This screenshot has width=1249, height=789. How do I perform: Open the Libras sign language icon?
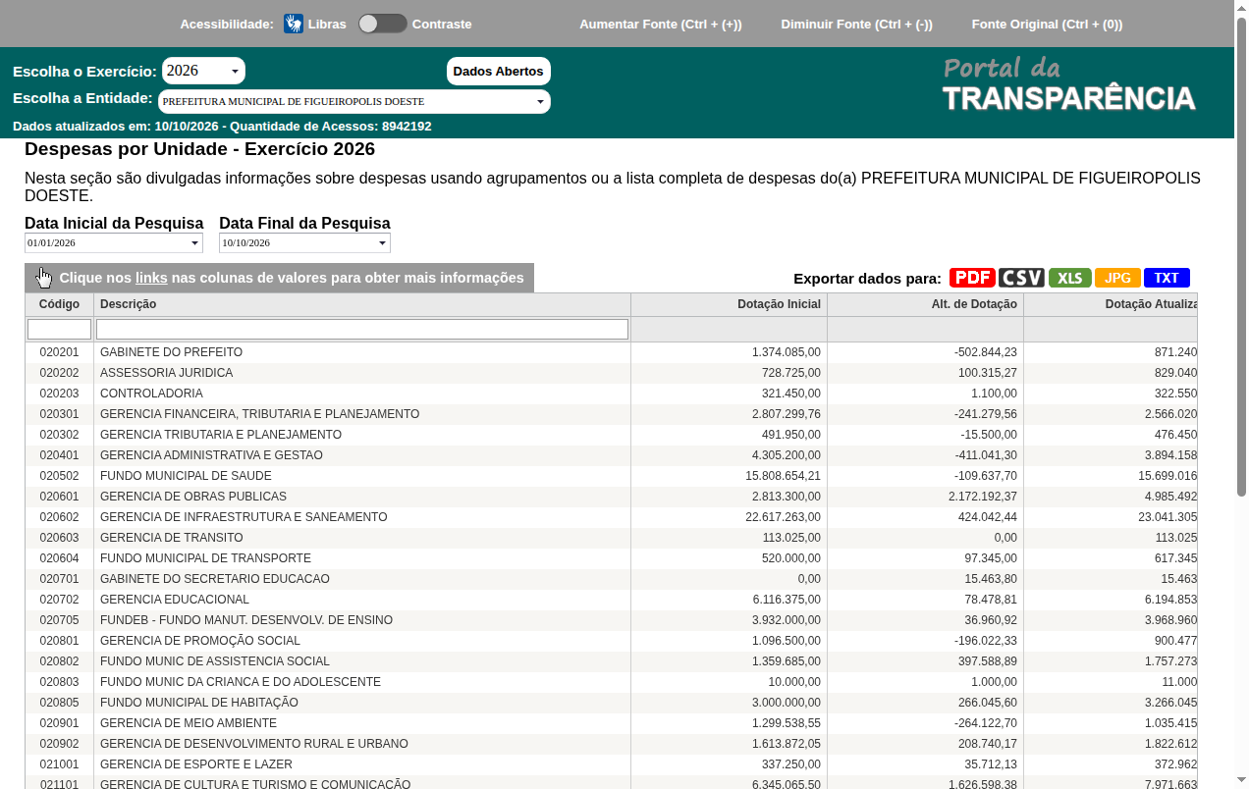[294, 24]
